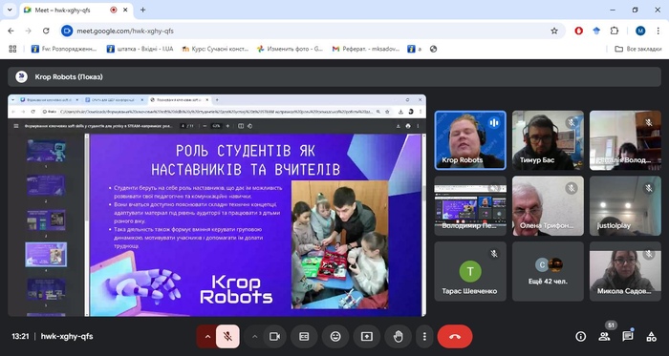Toggle the camera on or off
The height and width of the screenshot is (356, 669).
coord(274,336)
